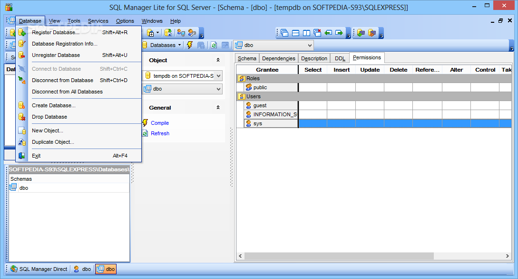The width and height of the screenshot is (518, 279).
Task: Click the Refresh link in the General section
Action: pyautogui.click(x=160, y=133)
